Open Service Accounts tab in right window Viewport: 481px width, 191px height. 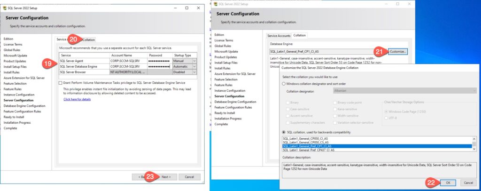pyautogui.click(x=279, y=35)
